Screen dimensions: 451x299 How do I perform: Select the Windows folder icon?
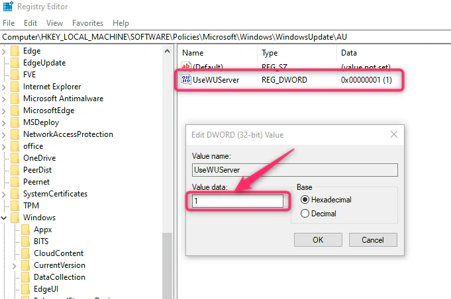point(15,218)
